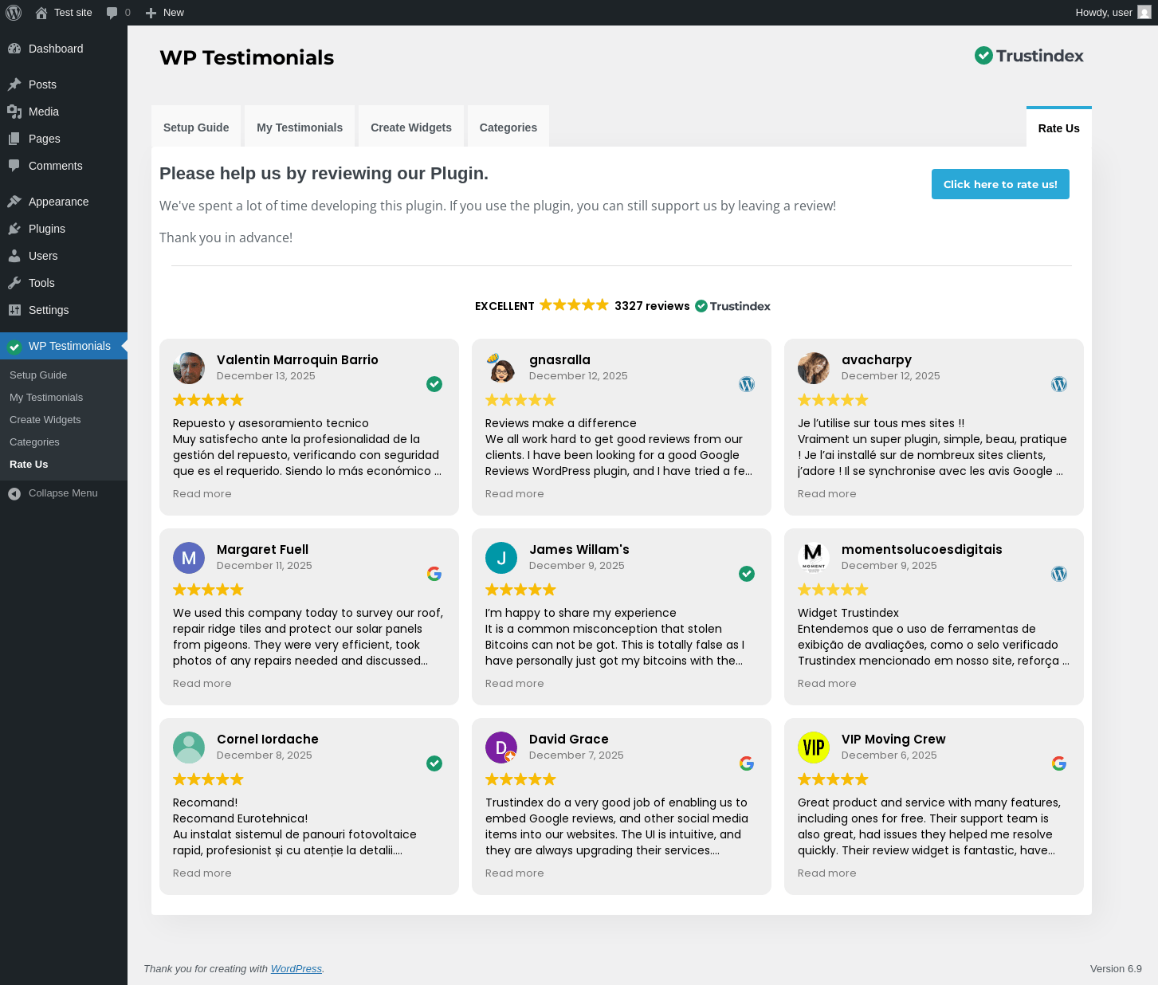Viewport: 1158px width, 985px height.
Task: Click the 'Version 6.9' footer text
Action: (x=1116, y=969)
